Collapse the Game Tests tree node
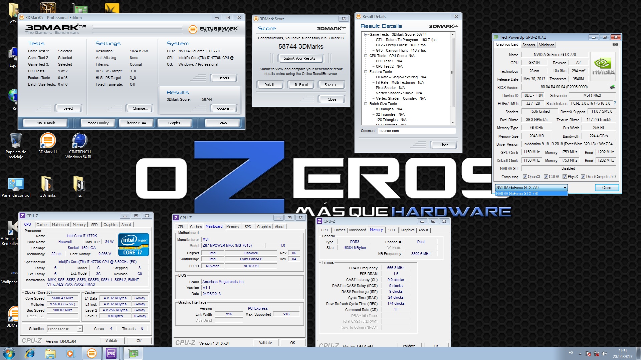 (x=366, y=34)
